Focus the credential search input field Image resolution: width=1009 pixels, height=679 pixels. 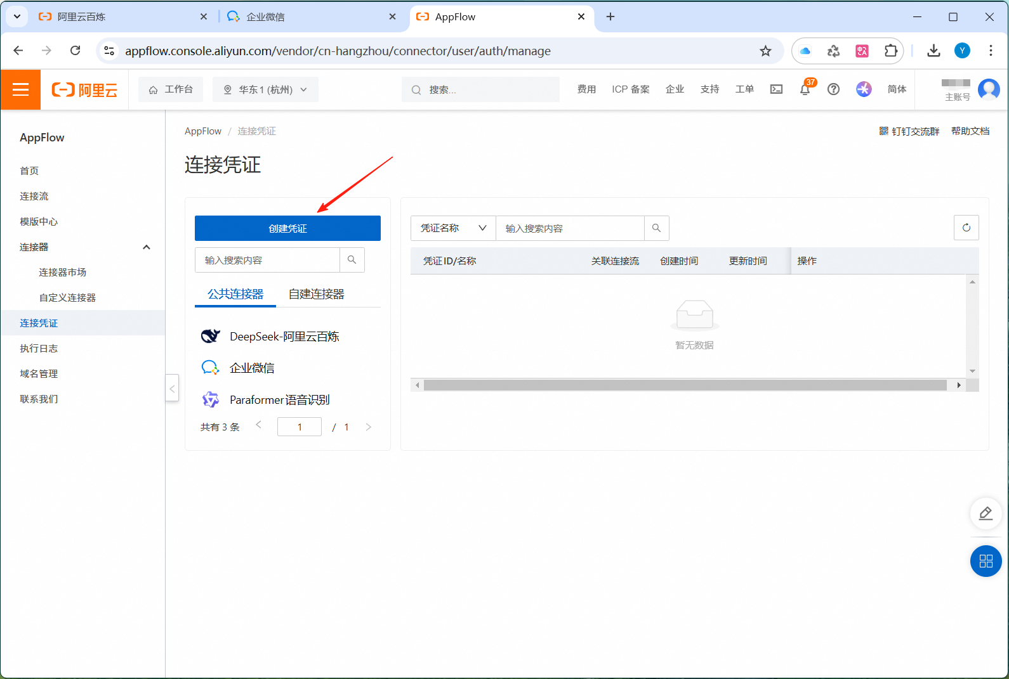tap(570, 228)
